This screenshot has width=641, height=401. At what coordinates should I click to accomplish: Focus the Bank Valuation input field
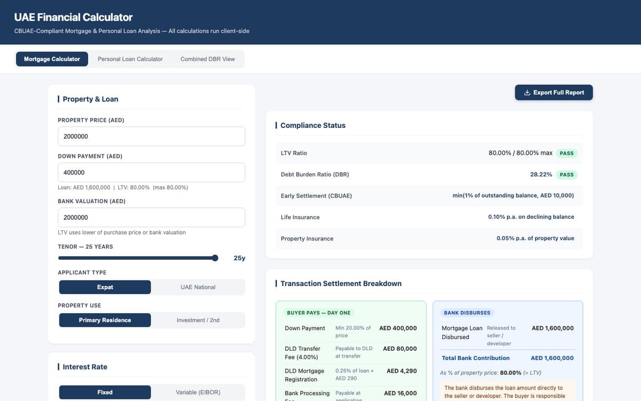click(151, 218)
